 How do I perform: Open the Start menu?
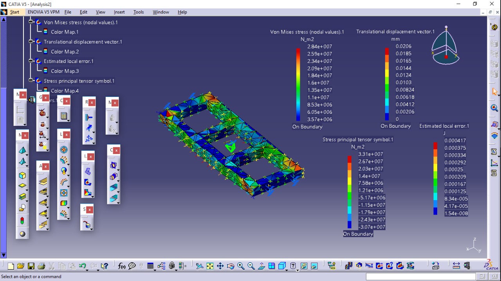click(x=14, y=12)
